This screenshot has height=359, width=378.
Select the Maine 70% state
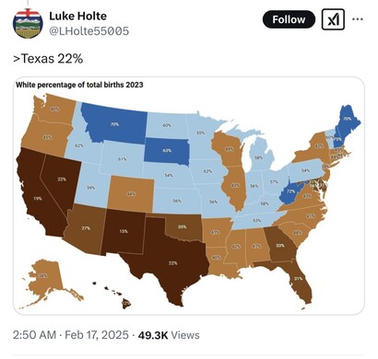click(348, 121)
